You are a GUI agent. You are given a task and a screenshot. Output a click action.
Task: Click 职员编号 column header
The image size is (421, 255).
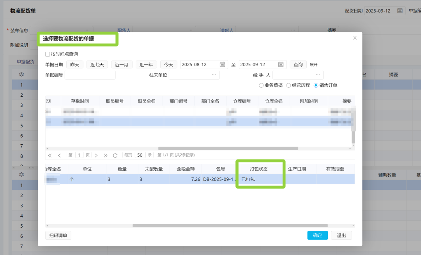coord(115,101)
